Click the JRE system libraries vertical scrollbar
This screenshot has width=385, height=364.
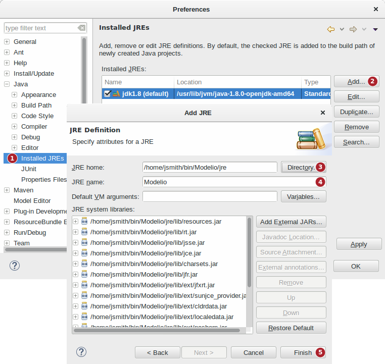point(250,252)
